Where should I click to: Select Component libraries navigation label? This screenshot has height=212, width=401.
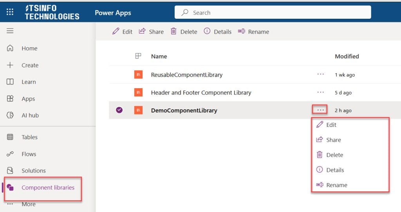click(48, 187)
